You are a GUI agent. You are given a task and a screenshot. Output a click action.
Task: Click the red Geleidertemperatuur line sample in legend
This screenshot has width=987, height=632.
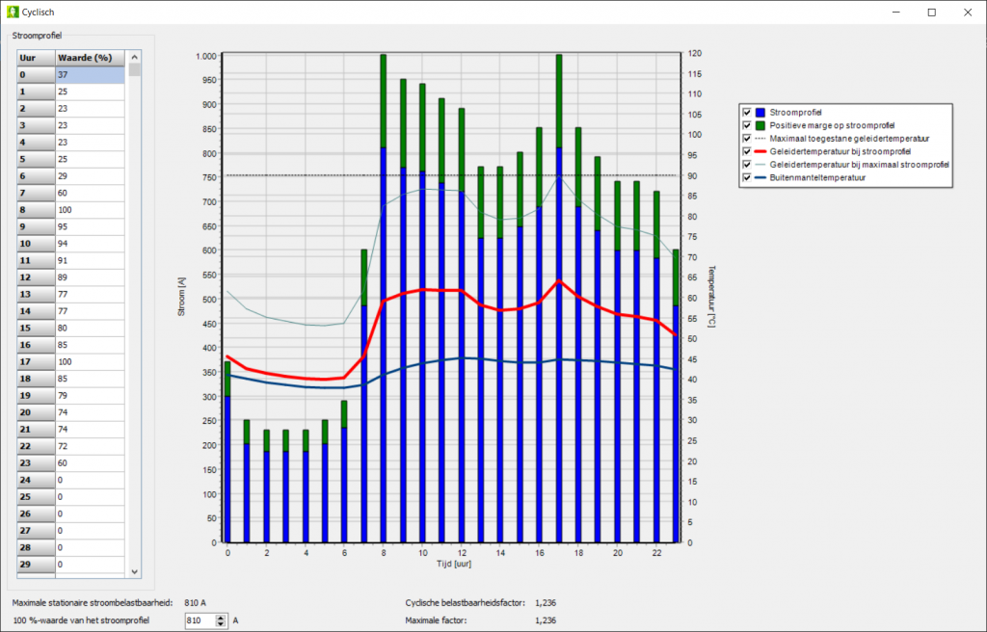pos(760,151)
